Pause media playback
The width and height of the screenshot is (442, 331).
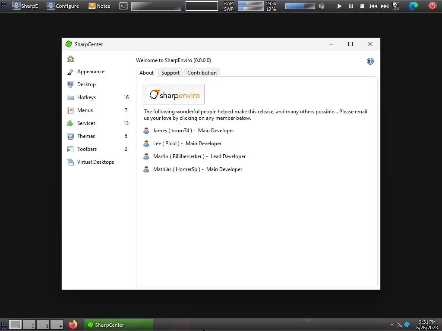[351, 6]
